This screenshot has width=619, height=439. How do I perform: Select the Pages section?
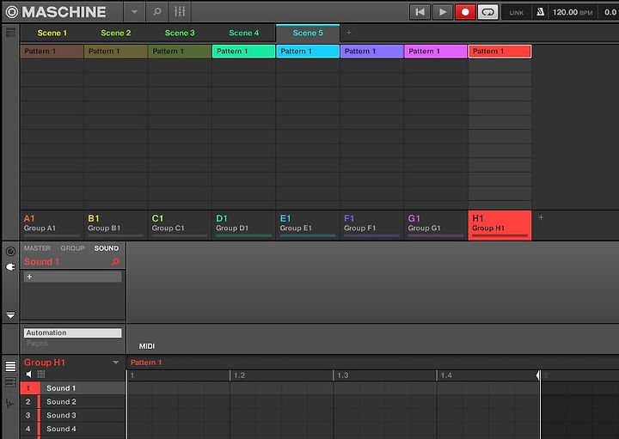pyautogui.click(x=37, y=343)
